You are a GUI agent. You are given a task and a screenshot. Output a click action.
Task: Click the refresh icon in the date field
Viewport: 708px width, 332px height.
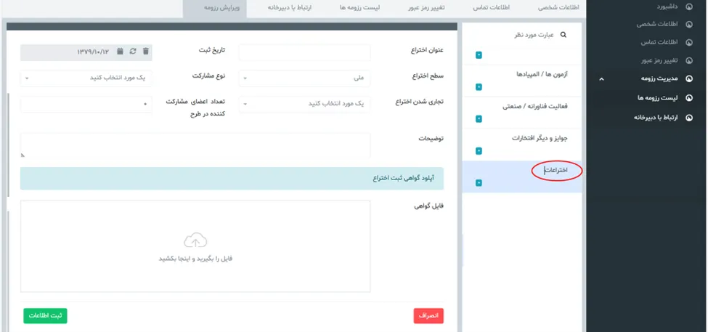pyautogui.click(x=132, y=52)
